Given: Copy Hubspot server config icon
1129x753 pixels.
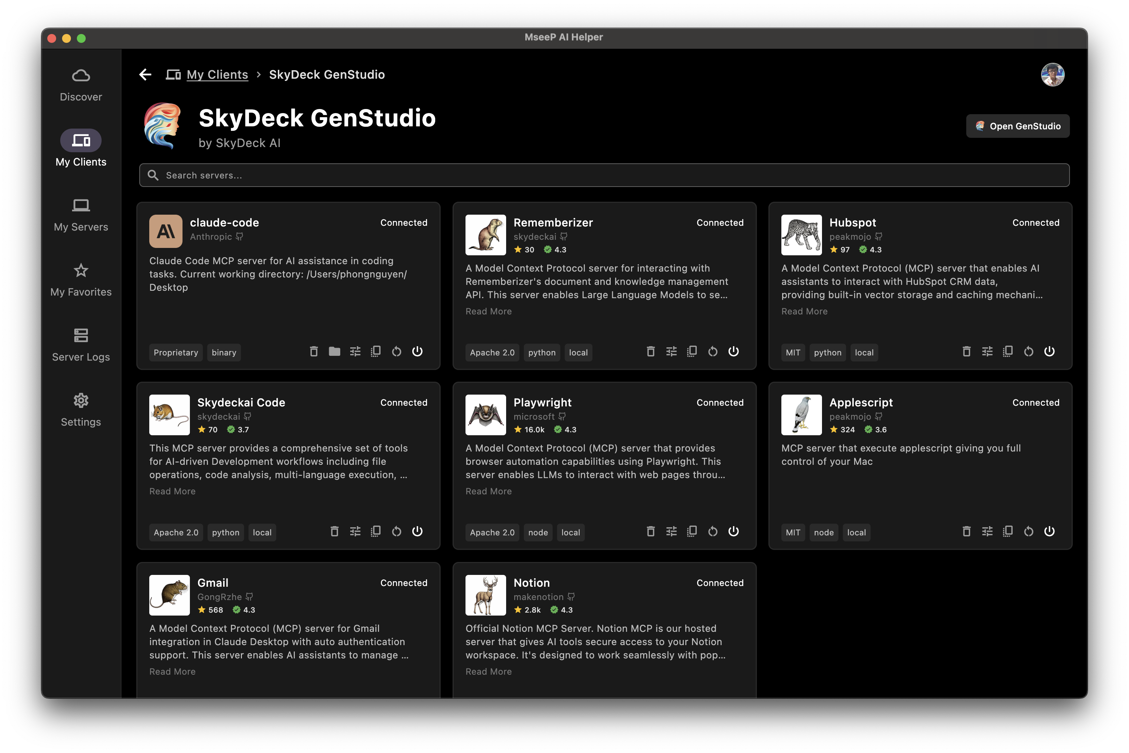Looking at the screenshot, I should tap(1007, 351).
